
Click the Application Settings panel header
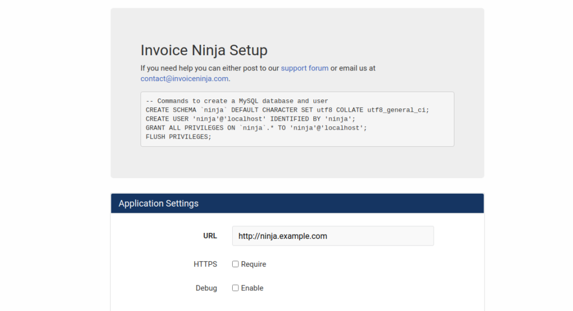298,203
